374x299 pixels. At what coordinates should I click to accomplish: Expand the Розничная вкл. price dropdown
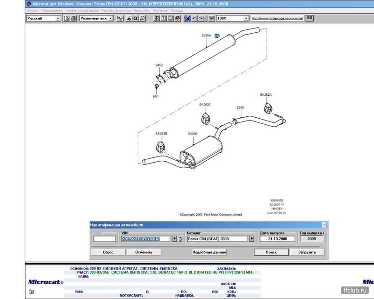[x=110, y=19]
